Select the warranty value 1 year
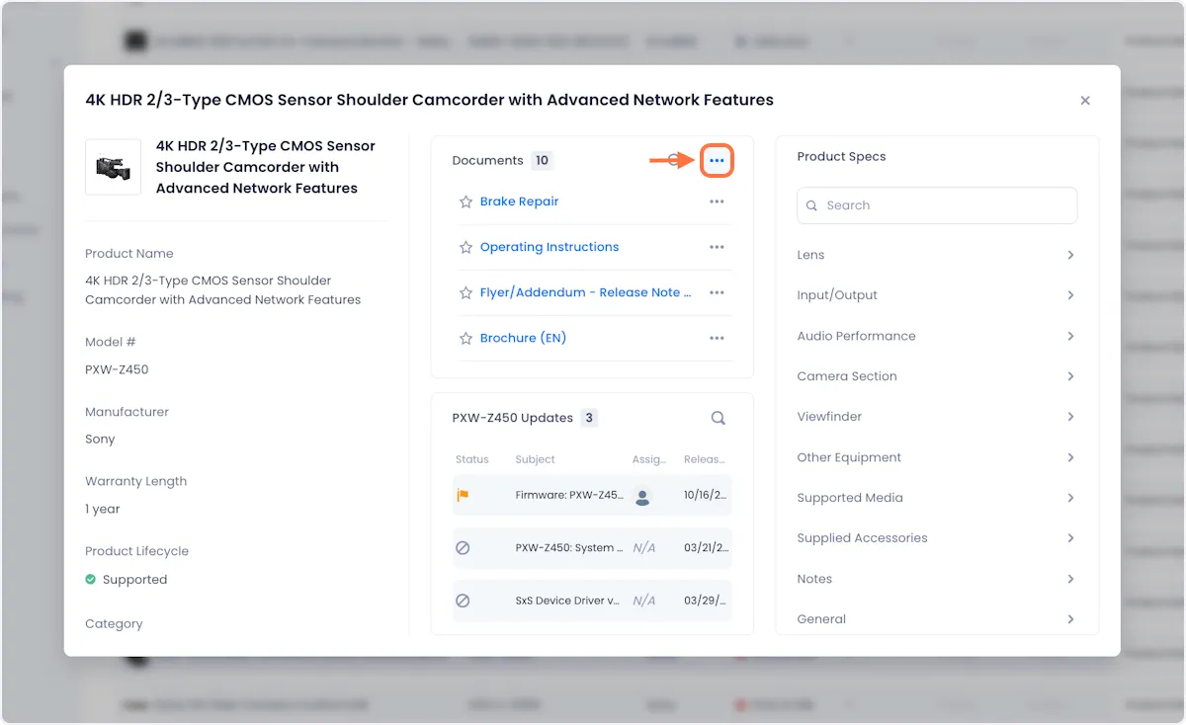Viewport: 1186px width, 725px height. (103, 510)
